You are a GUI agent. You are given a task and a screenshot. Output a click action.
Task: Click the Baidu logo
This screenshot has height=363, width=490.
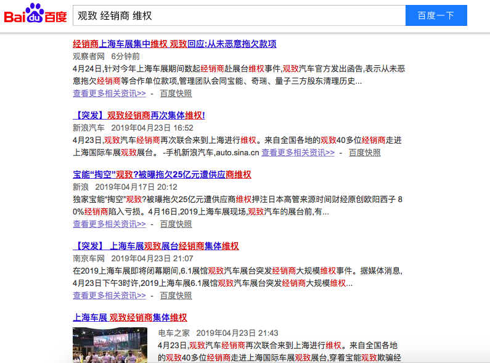click(x=35, y=13)
